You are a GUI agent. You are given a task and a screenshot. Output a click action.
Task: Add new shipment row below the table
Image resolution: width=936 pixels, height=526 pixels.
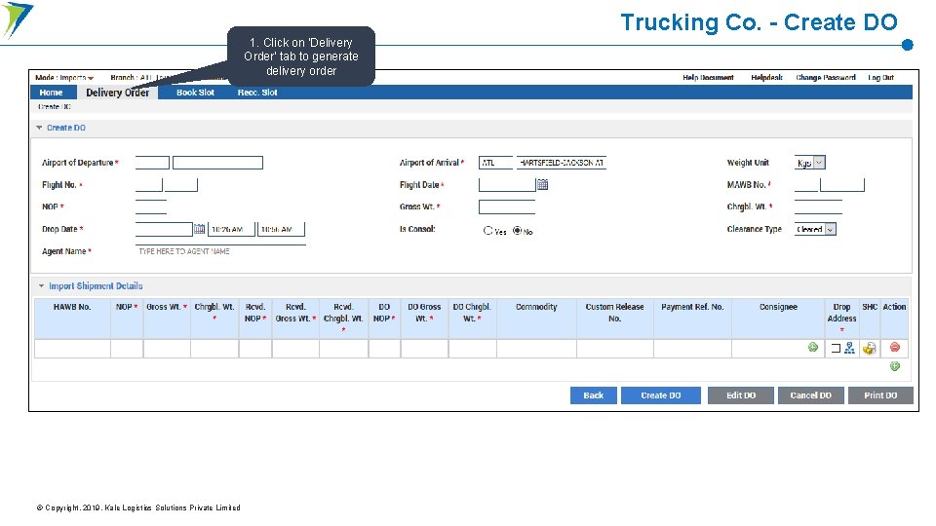click(894, 366)
